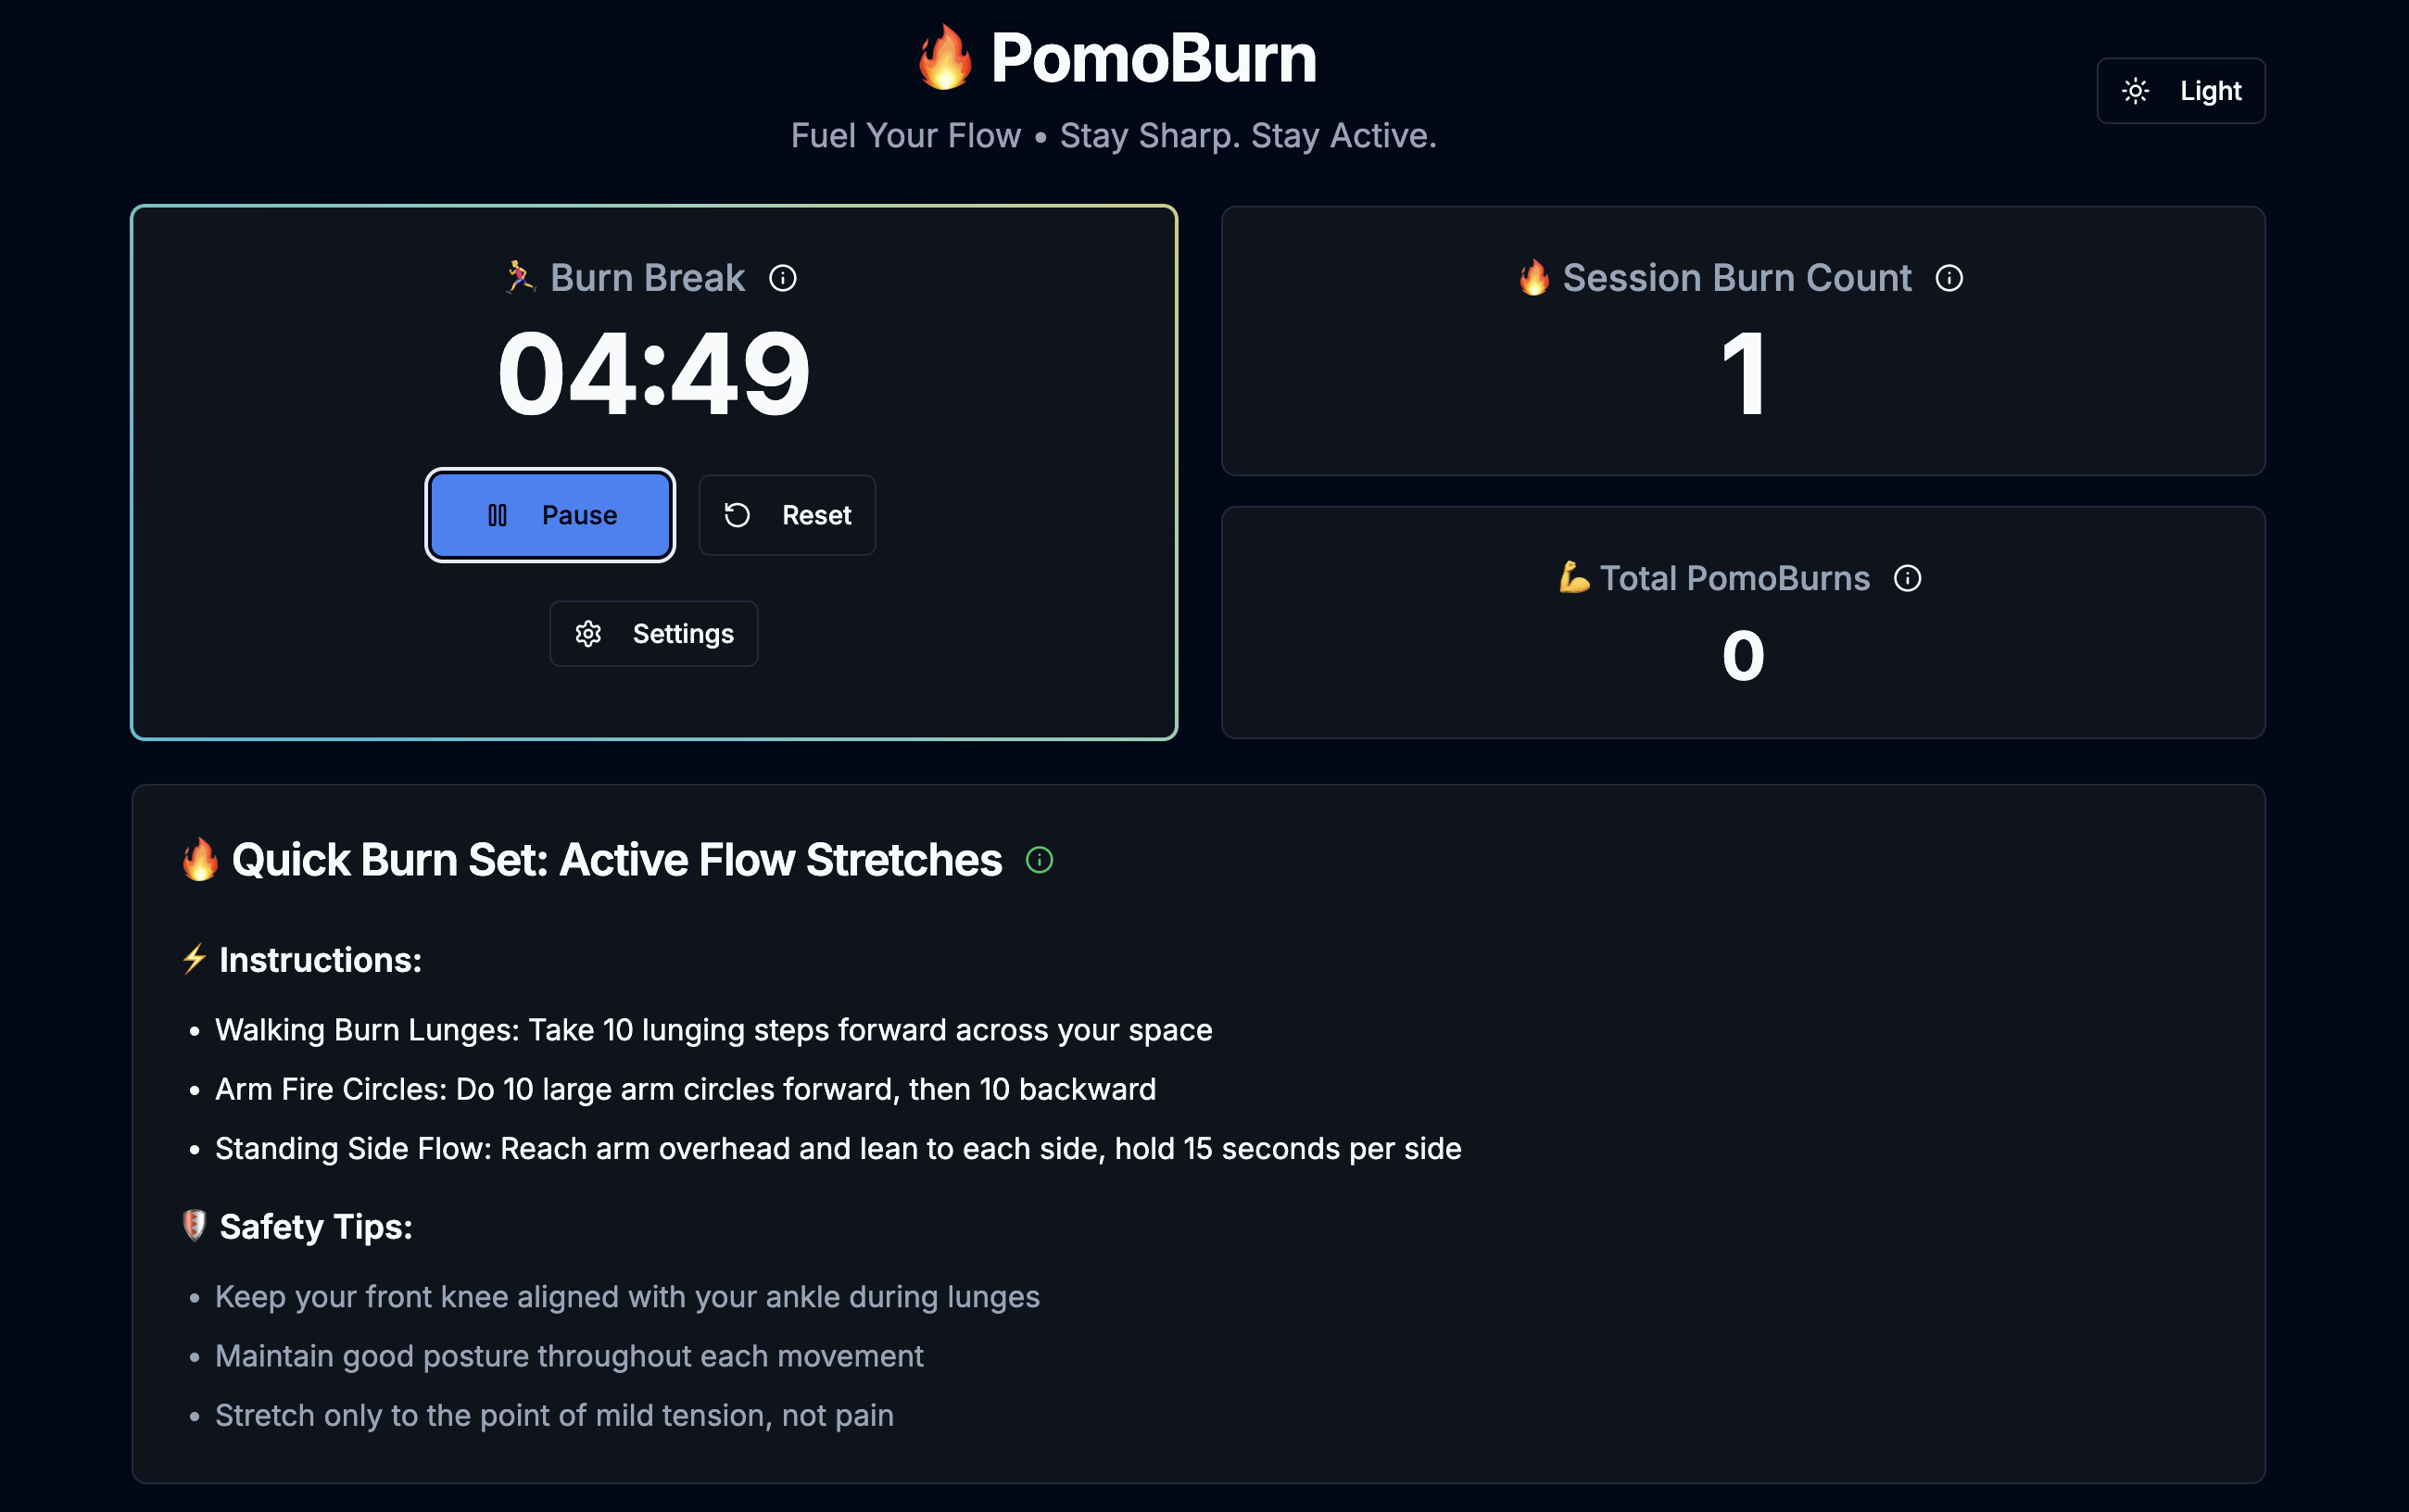The width and height of the screenshot is (2409, 1512).
Task: Click the reset arrow icon on Reset button
Action: [x=737, y=514]
